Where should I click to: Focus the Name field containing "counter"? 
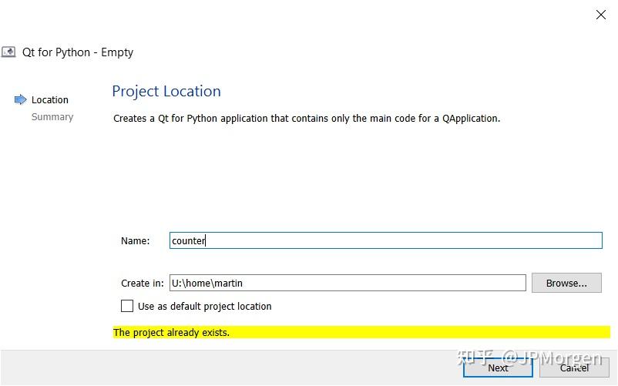(385, 240)
